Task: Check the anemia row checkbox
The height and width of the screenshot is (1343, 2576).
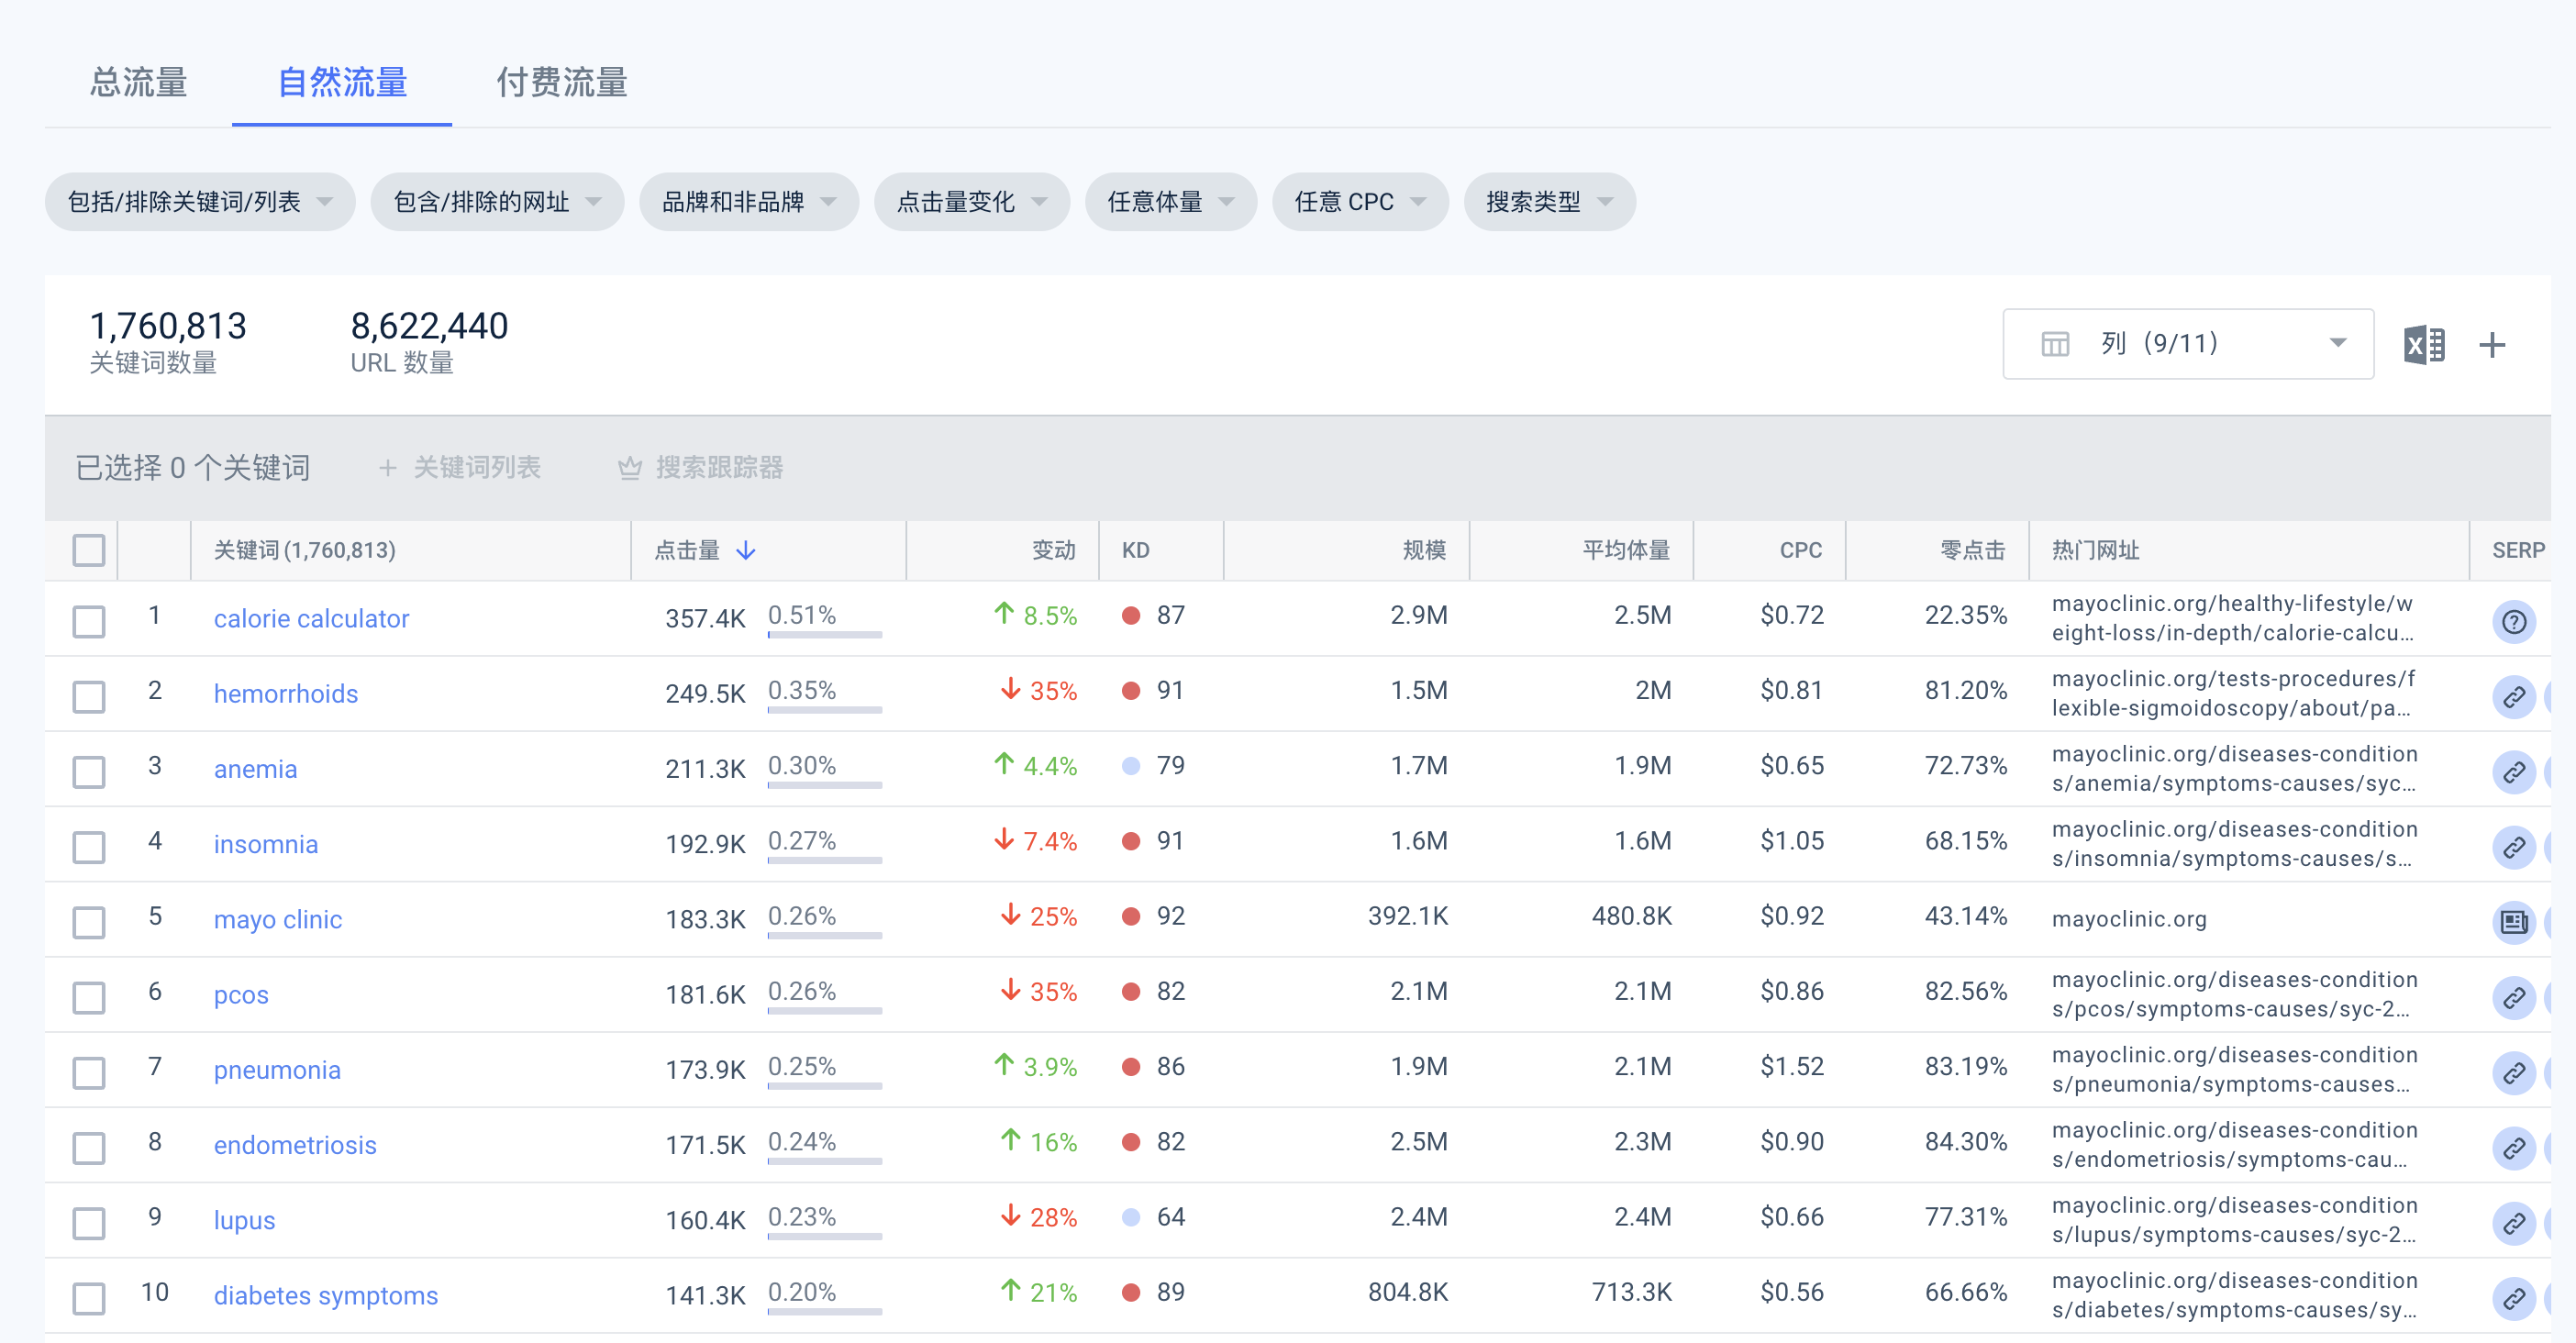Action: click(89, 771)
